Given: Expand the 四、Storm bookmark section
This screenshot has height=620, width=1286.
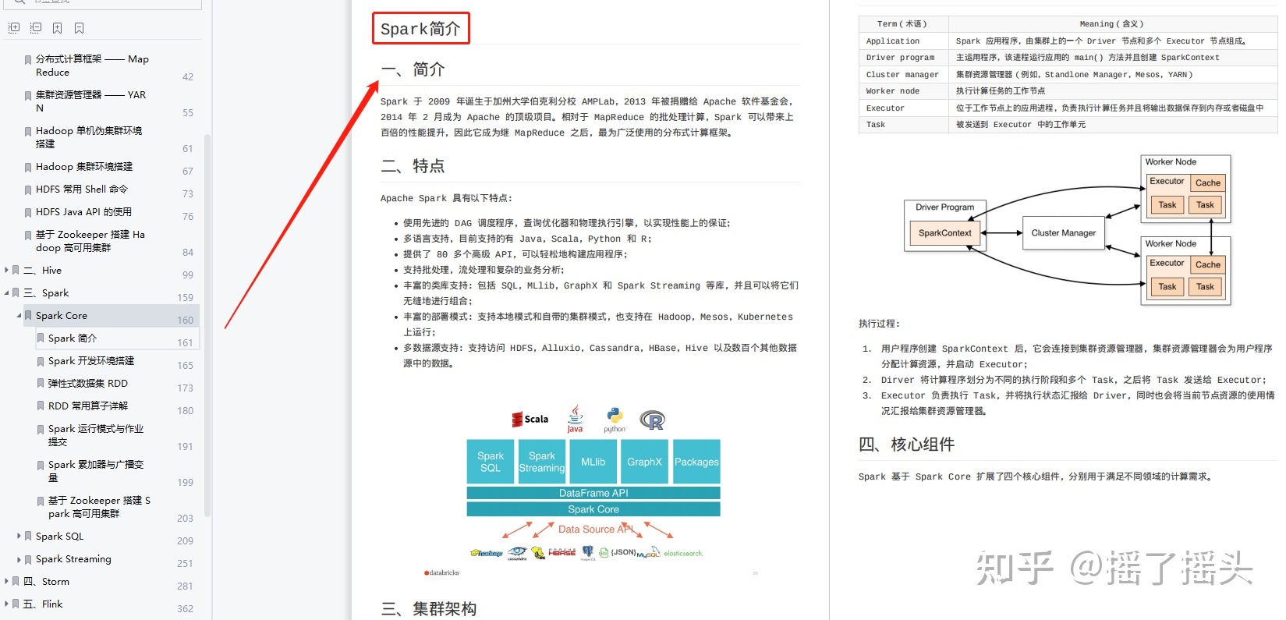Looking at the screenshot, I should point(6,581).
